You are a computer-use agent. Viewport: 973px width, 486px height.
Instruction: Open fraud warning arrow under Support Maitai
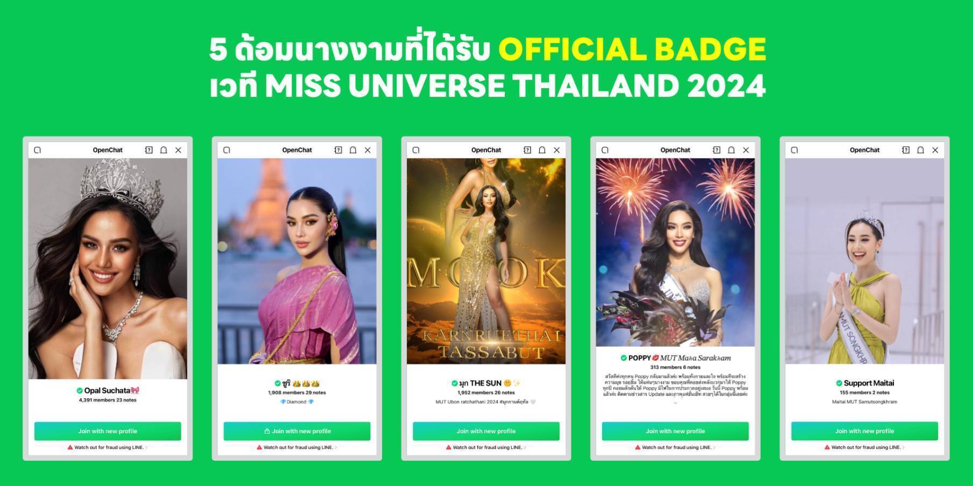tap(903, 447)
